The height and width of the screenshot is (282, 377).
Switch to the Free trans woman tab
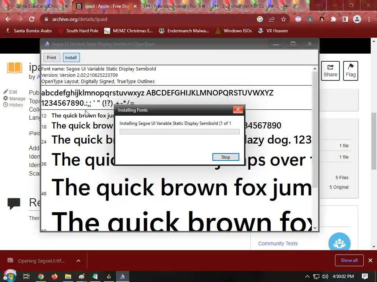click(x=176, y=6)
